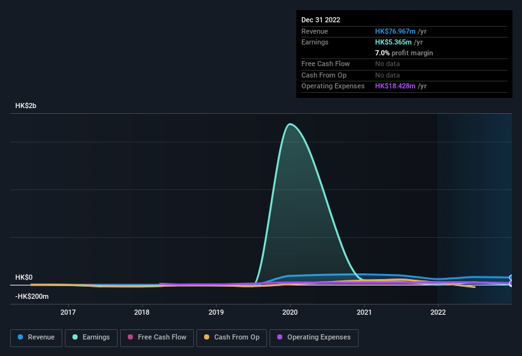Click the 7.0% profit margin text
Image resolution: width=522 pixels, height=356 pixels.
pos(404,53)
